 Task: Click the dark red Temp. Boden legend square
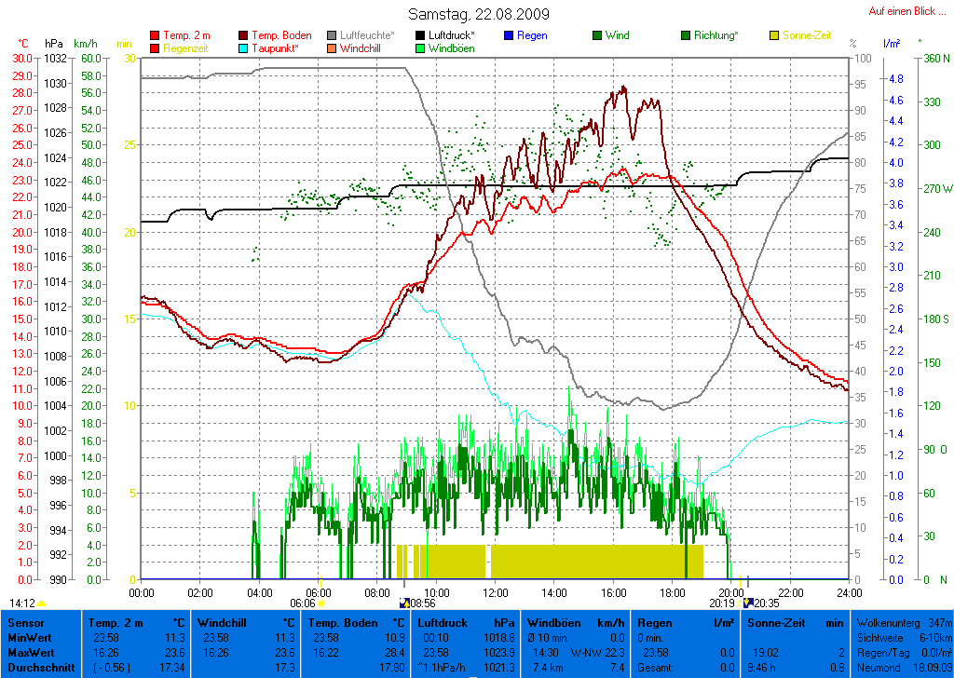point(244,36)
